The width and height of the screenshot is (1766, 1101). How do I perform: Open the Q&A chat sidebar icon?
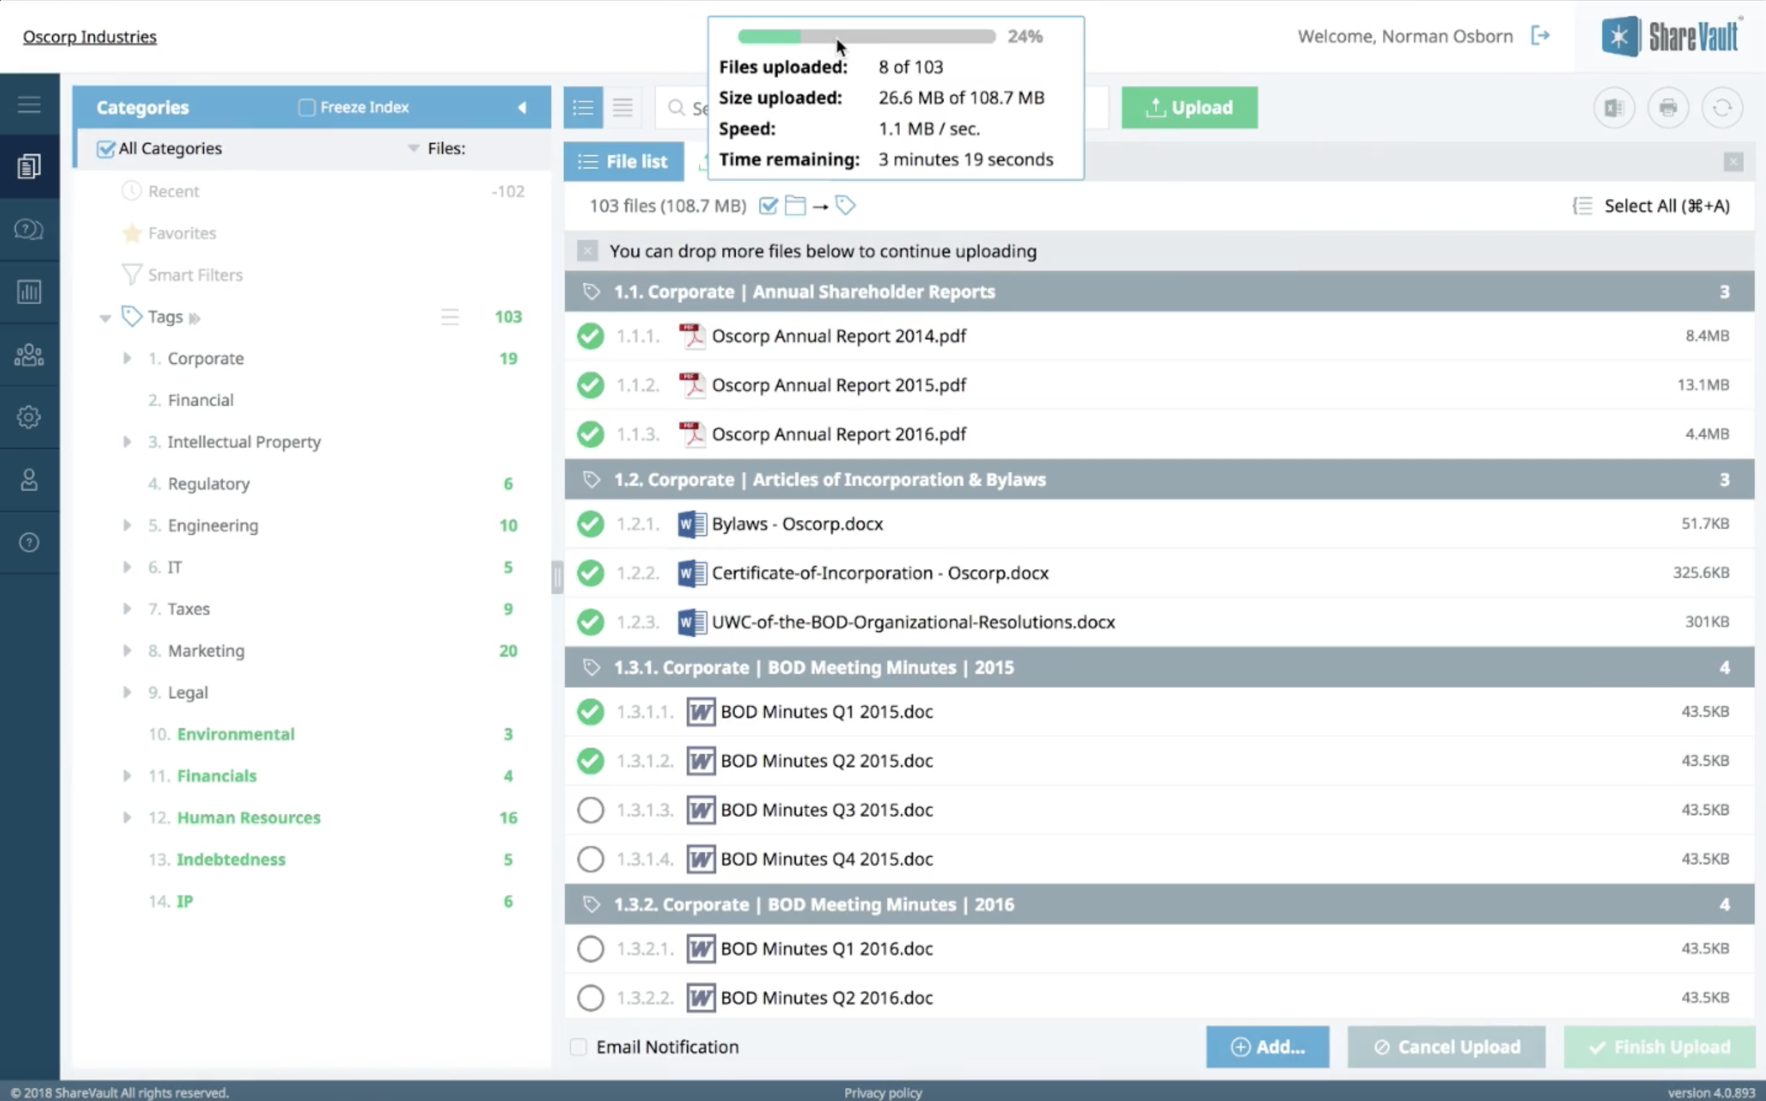tap(29, 229)
